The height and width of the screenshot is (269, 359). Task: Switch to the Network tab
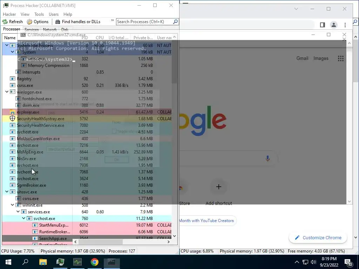tap(50, 30)
